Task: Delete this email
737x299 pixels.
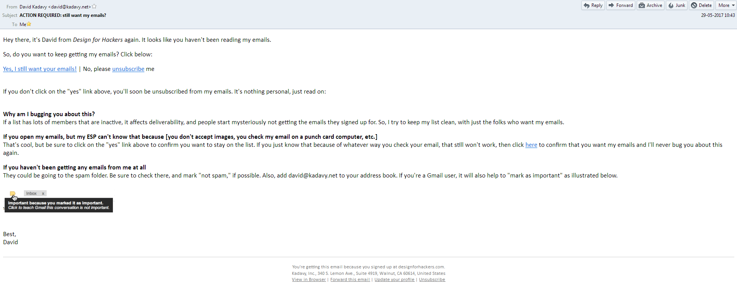Action: click(702, 5)
